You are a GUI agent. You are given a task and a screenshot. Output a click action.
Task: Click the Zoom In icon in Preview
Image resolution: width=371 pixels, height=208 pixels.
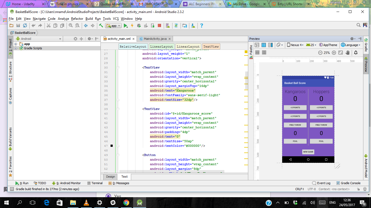pyautogui.click(x=334, y=53)
